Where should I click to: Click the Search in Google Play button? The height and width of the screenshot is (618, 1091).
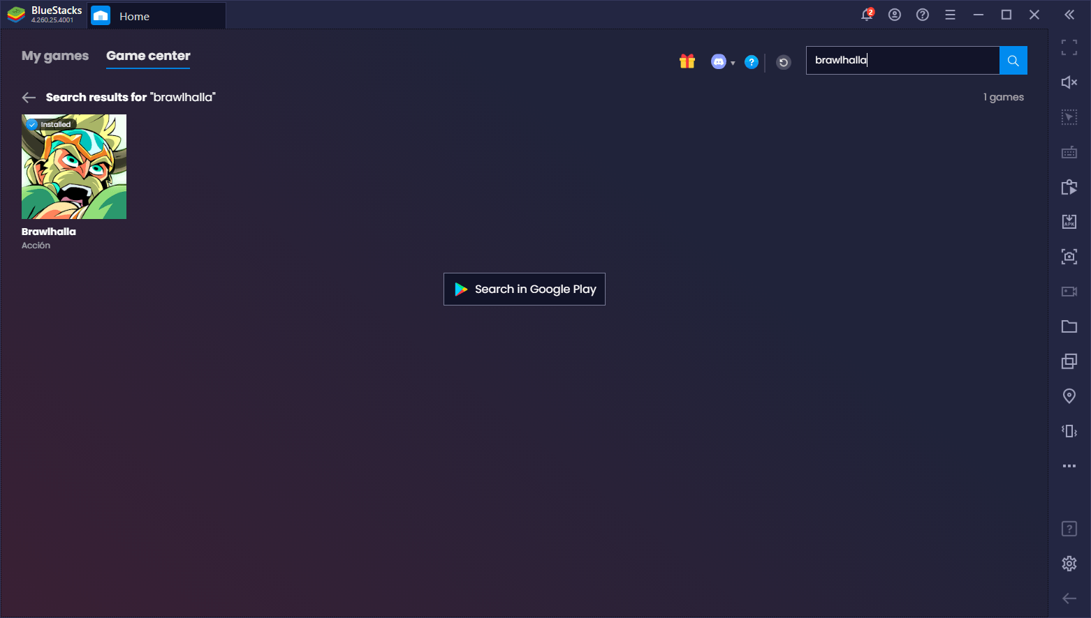[525, 289]
